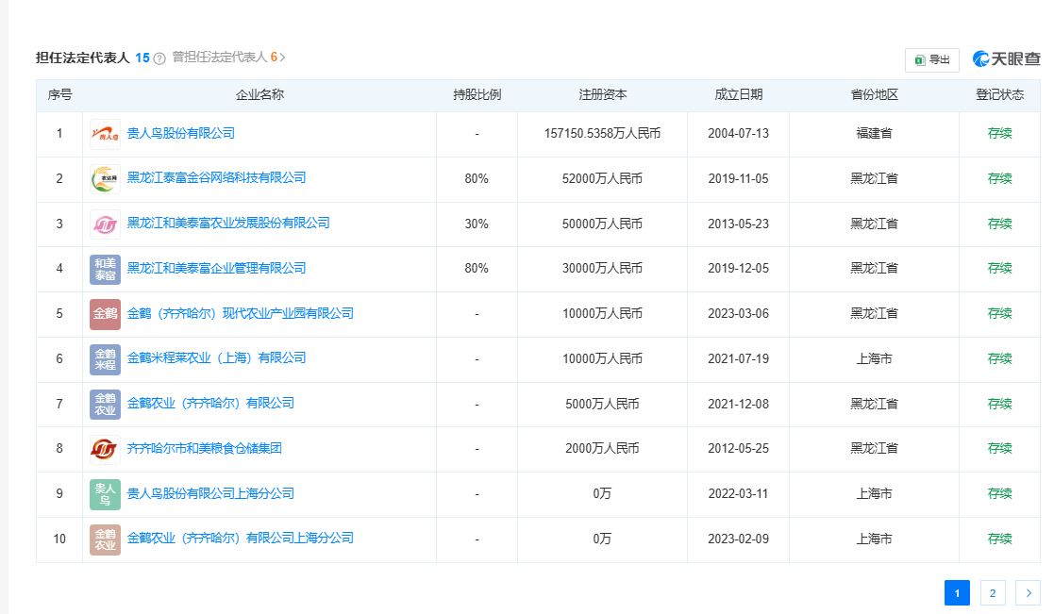Click the 天眼查 brand logo
Screen dimensions: 1054x614
[1006, 59]
